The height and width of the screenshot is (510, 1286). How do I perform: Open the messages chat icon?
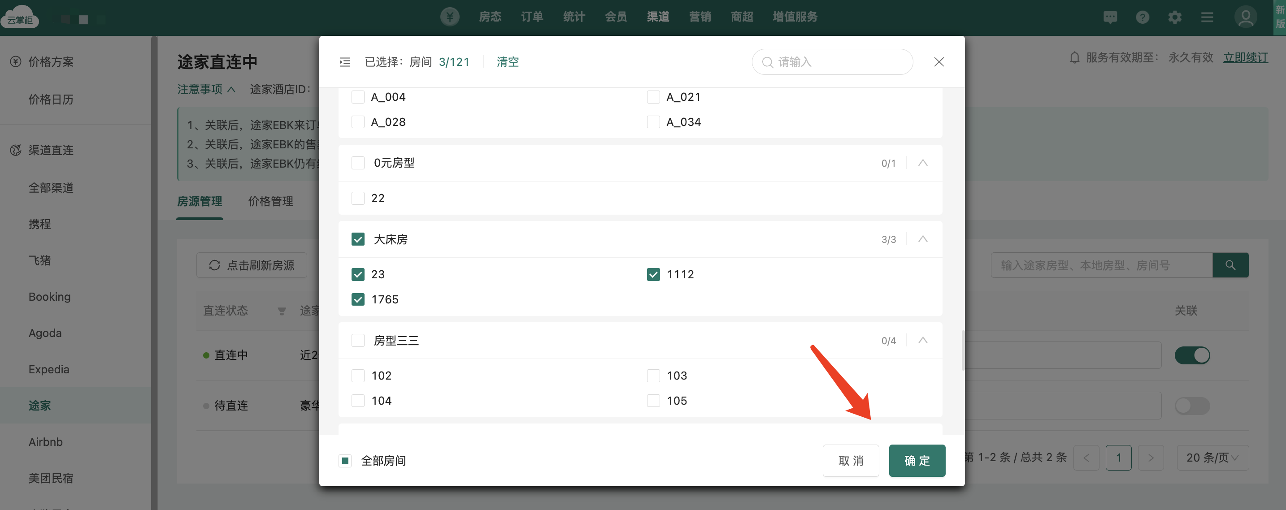[1110, 17]
